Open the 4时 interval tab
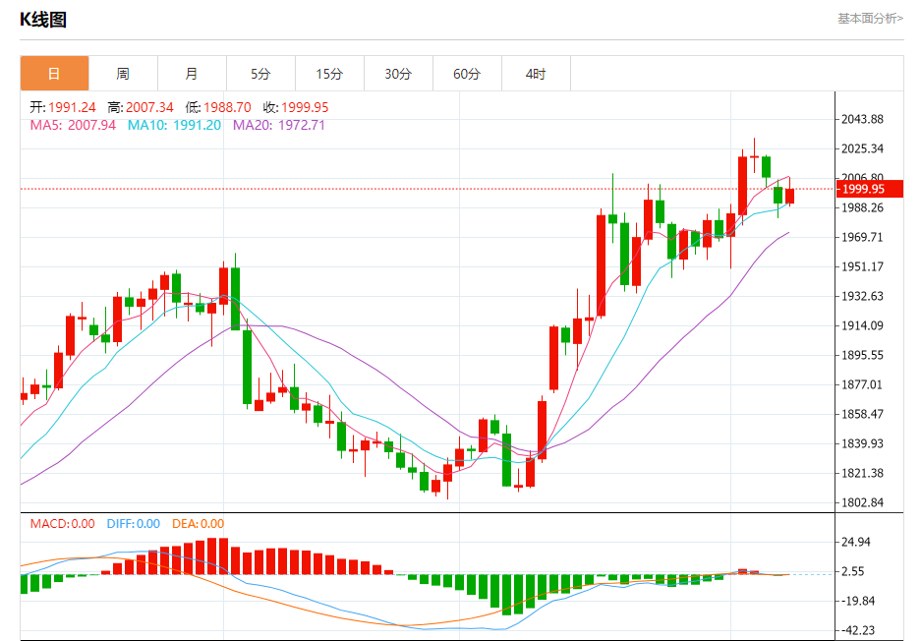The image size is (921, 641). pos(536,74)
